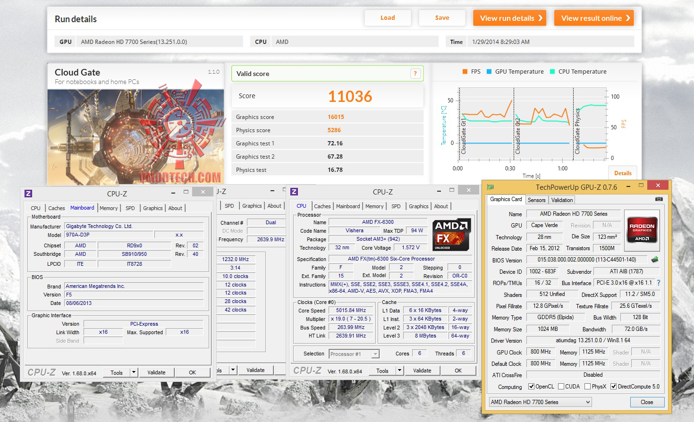
Task: Click the Physics score value 5286
Action: coord(334,130)
